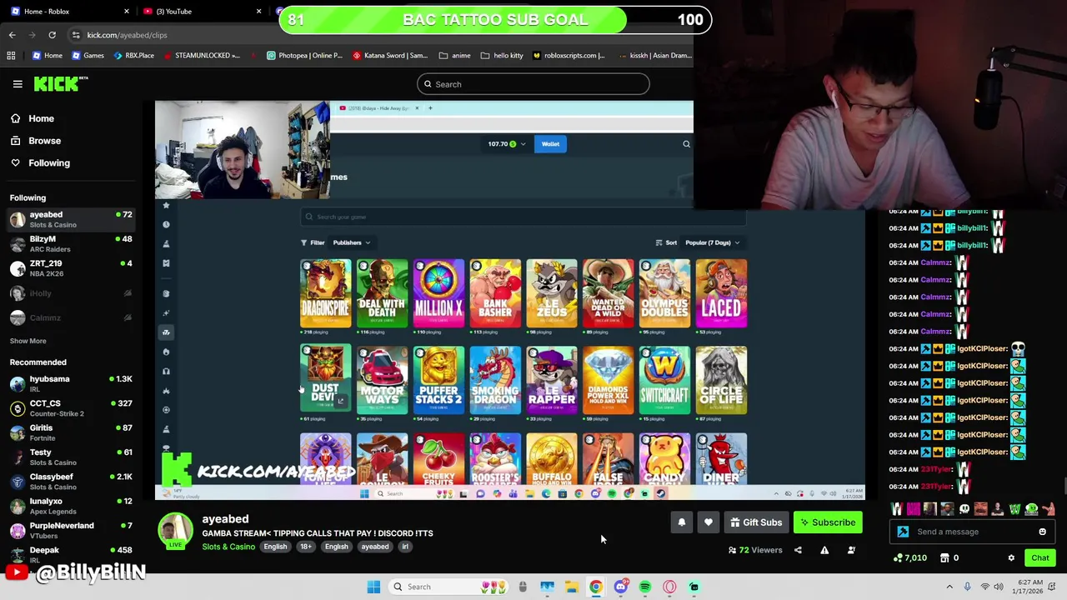
Task: Click the Bank Basher game thumbnail
Action: coord(495,292)
